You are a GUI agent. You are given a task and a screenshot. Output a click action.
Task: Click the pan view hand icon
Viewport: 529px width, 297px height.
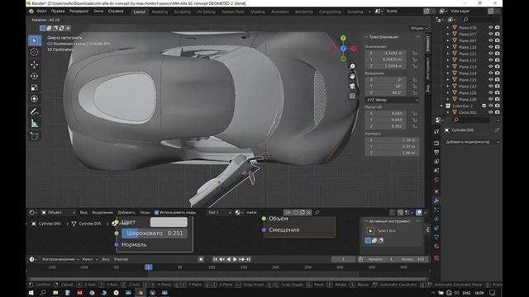[x=352, y=76]
